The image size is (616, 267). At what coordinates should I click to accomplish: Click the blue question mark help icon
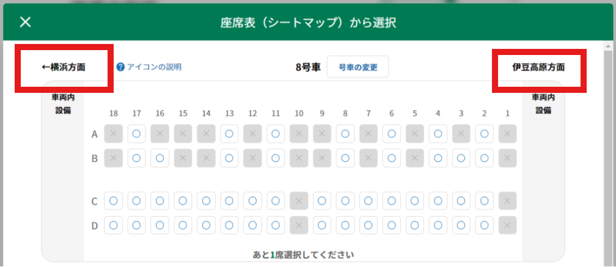120,67
